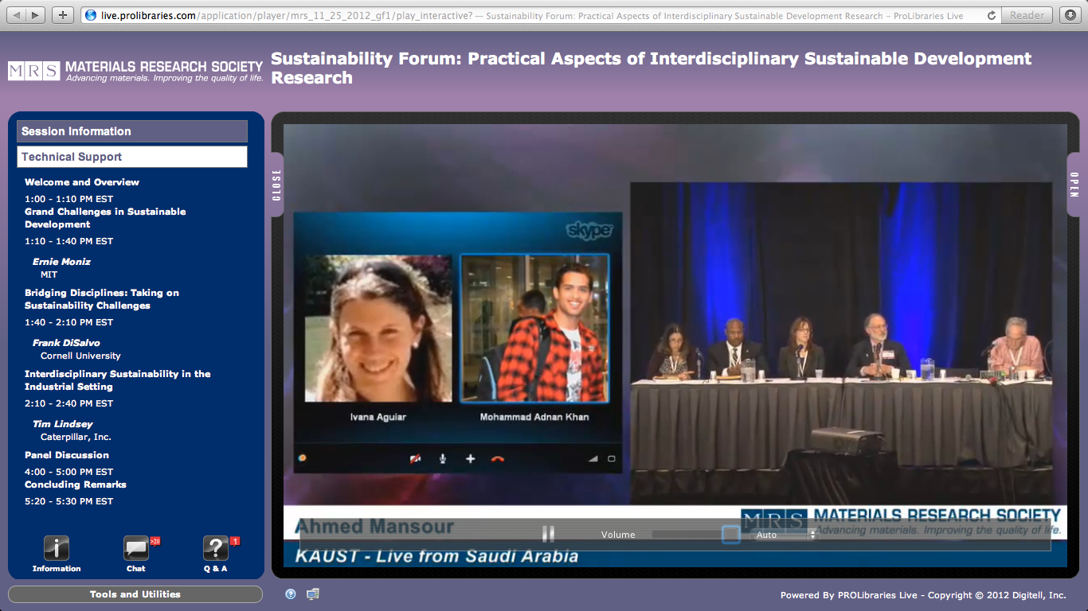Click the Volume slider handle

[x=730, y=535]
